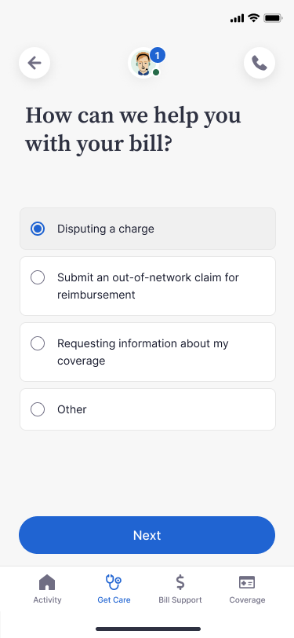Image resolution: width=294 pixels, height=638 pixels.
Task: Tap the Activity home icon
Action: [47, 582]
